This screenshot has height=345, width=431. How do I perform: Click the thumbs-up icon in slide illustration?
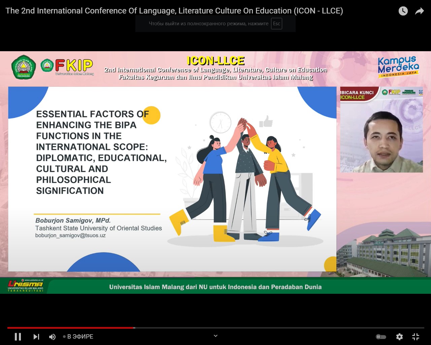[x=266, y=121]
